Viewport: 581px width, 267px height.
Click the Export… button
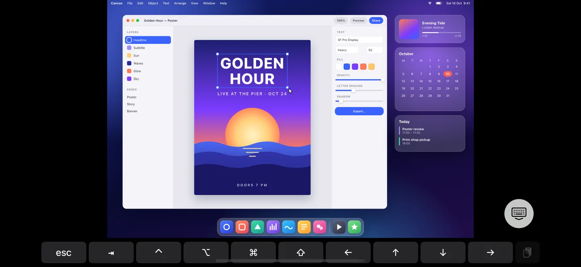[x=359, y=111]
